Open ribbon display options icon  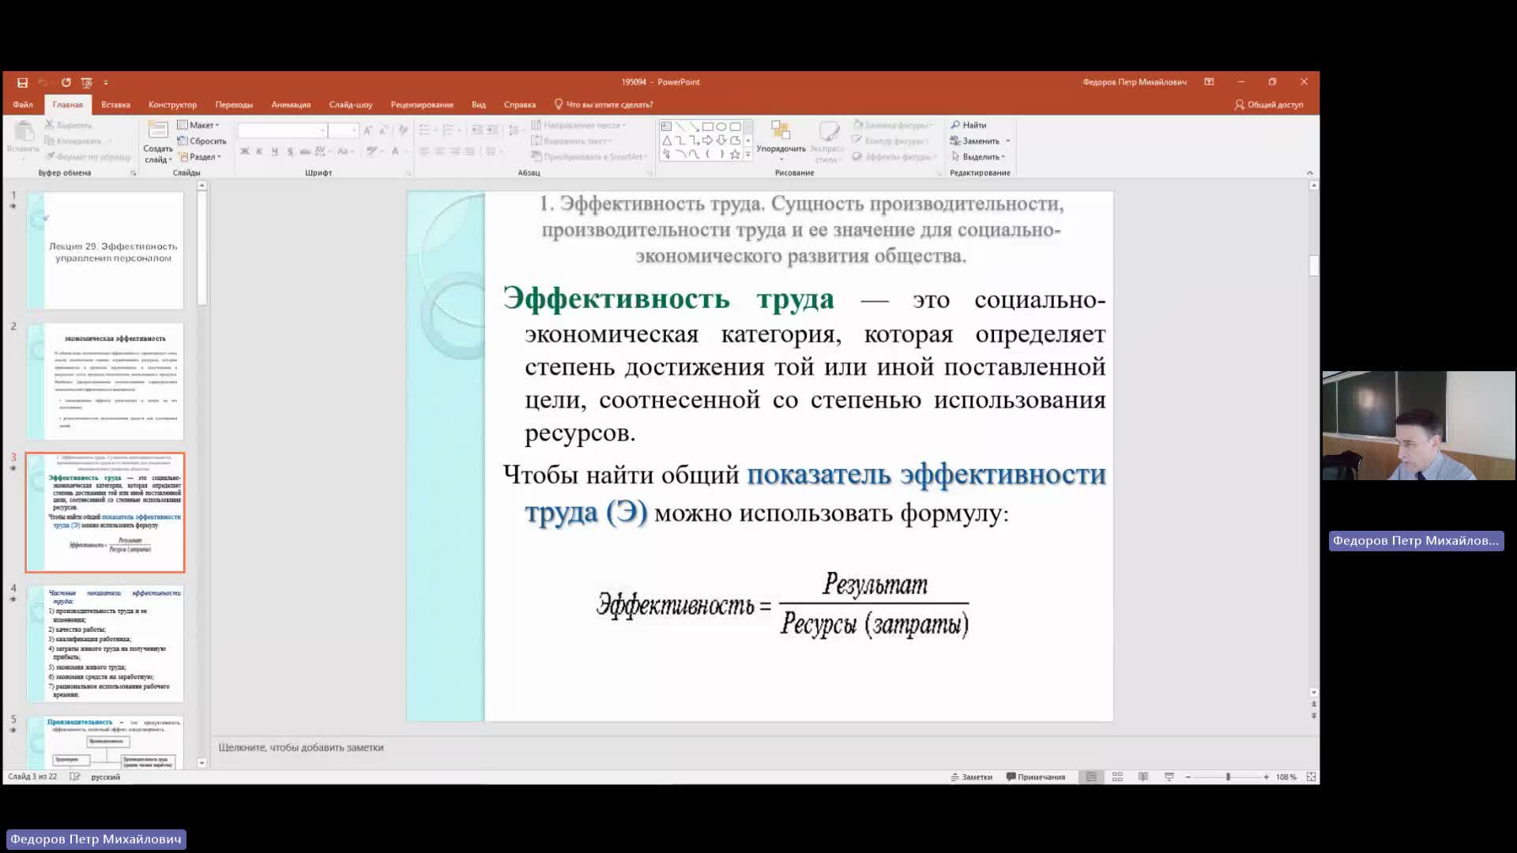(x=1209, y=82)
